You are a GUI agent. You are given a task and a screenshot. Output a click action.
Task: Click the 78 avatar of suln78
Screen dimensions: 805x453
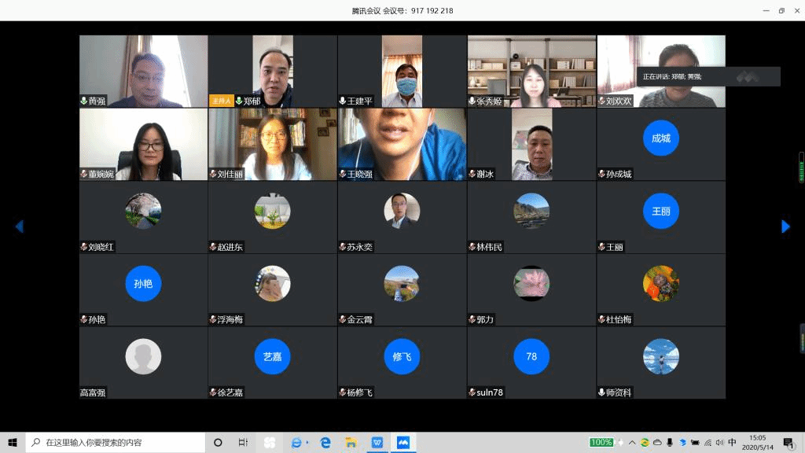(x=531, y=356)
